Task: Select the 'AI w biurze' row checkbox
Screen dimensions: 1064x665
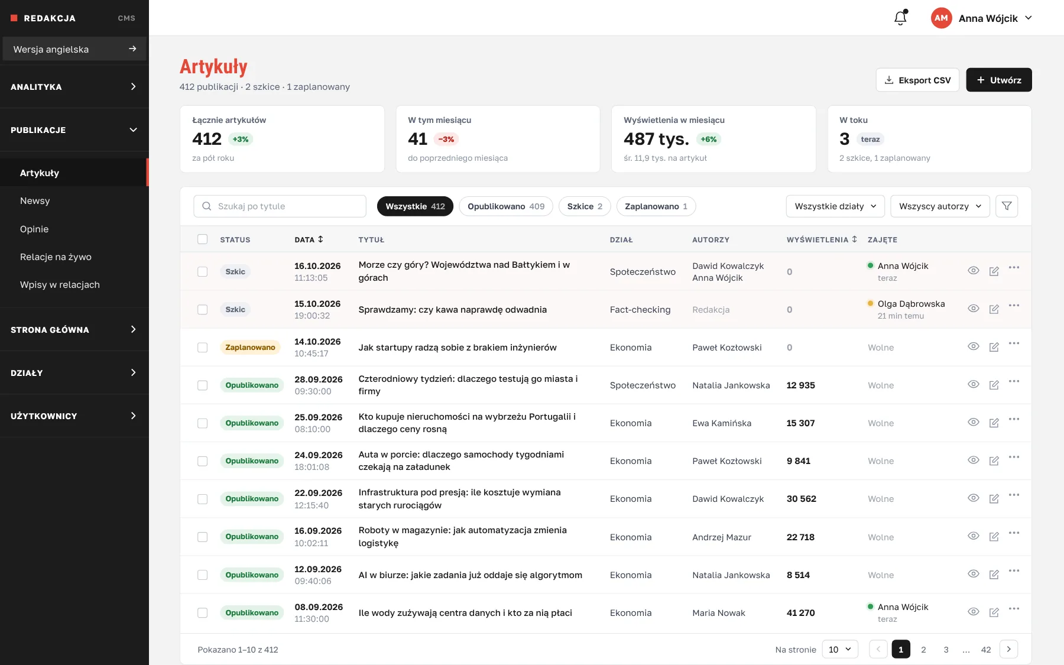Action: point(203,575)
